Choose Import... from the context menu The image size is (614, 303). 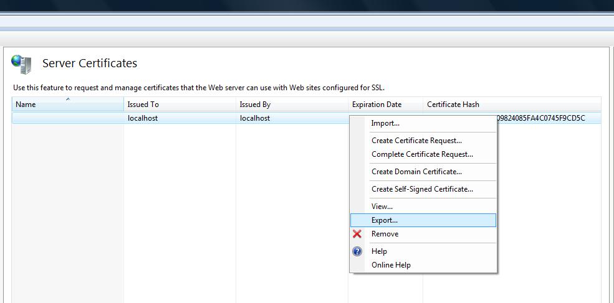click(385, 123)
